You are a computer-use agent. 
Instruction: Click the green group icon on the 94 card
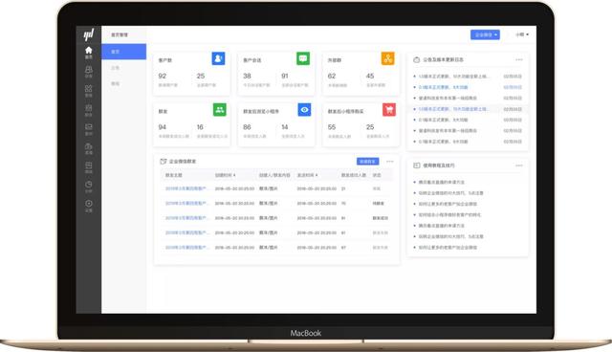(220, 110)
